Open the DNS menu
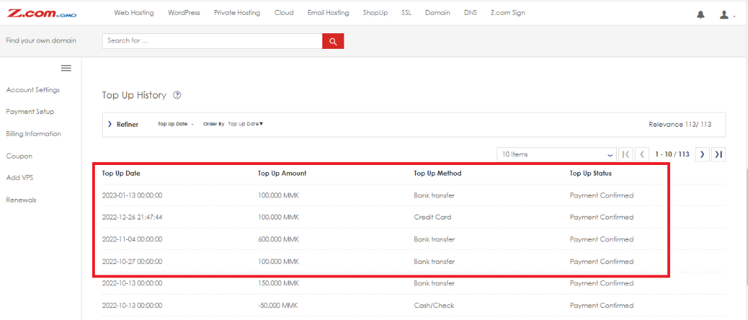 [470, 13]
